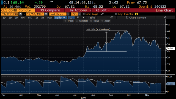This screenshot has height=99, width=176.
Task: Open the end date calendar picker icon
Action: click(46, 14)
